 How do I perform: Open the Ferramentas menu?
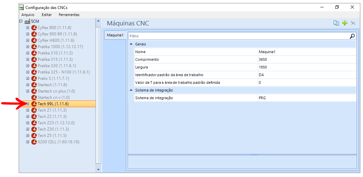[x=69, y=15]
